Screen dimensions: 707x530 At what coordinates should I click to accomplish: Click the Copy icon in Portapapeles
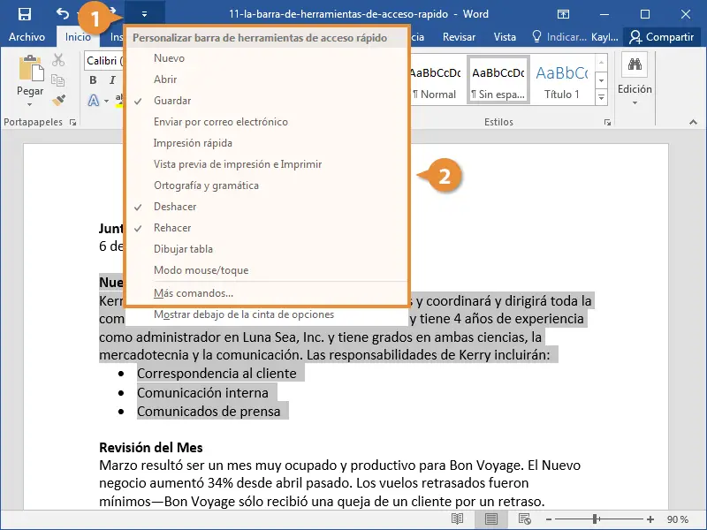pyautogui.click(x=58, y=80)
